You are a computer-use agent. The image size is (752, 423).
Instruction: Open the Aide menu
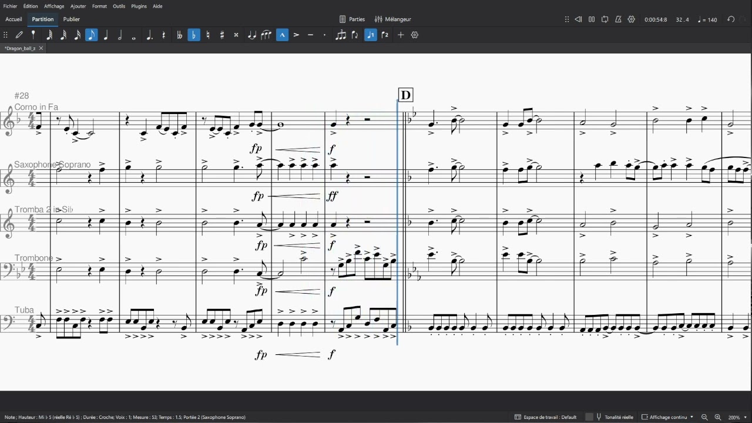157,6
